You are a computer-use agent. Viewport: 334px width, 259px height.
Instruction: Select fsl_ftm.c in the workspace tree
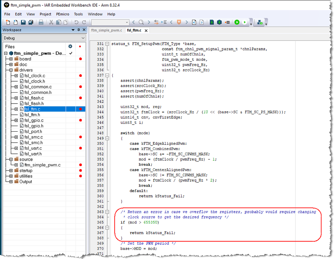(x=32, y=109)
